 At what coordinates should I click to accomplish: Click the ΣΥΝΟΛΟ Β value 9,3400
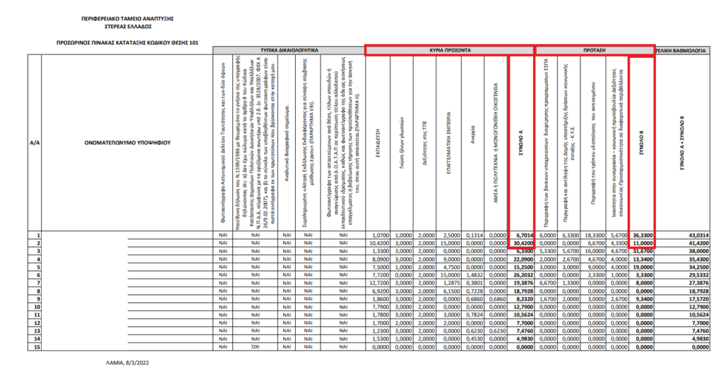click(645, 300)
